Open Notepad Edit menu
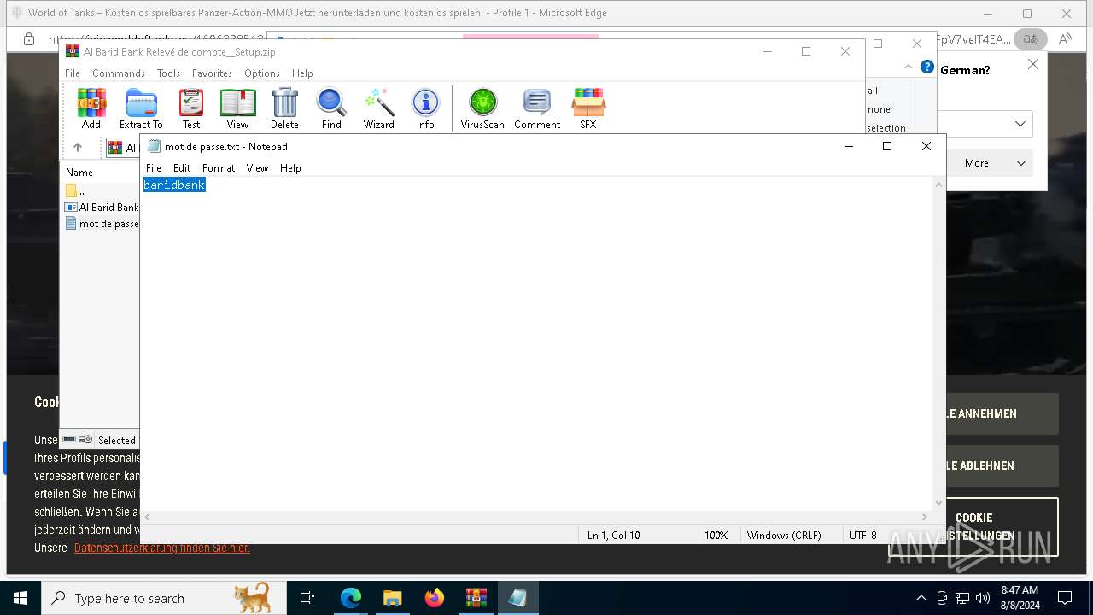The image size is (1093, 615). pos(182,168)
